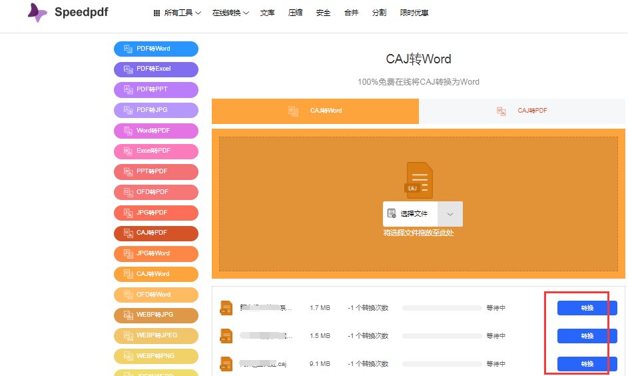Click the 将选择文件拖放至此处 drop text
Screen dimensions: 628x376
coord(418,233)
